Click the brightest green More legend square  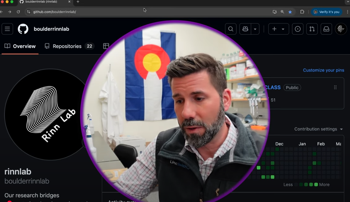click(316, 184)
